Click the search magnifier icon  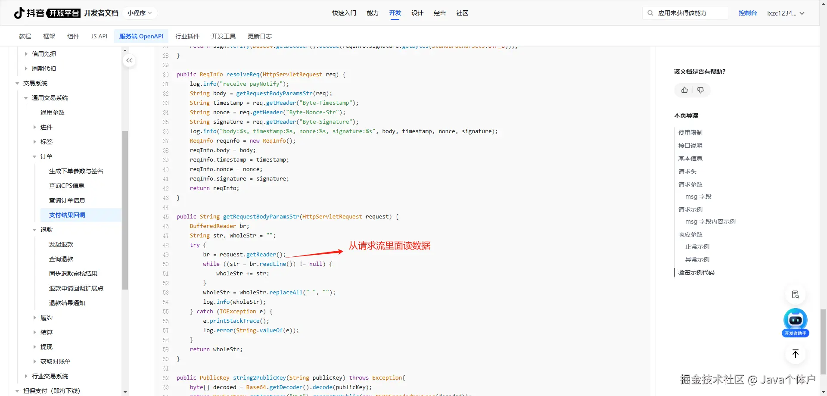[x=650, y=13]
